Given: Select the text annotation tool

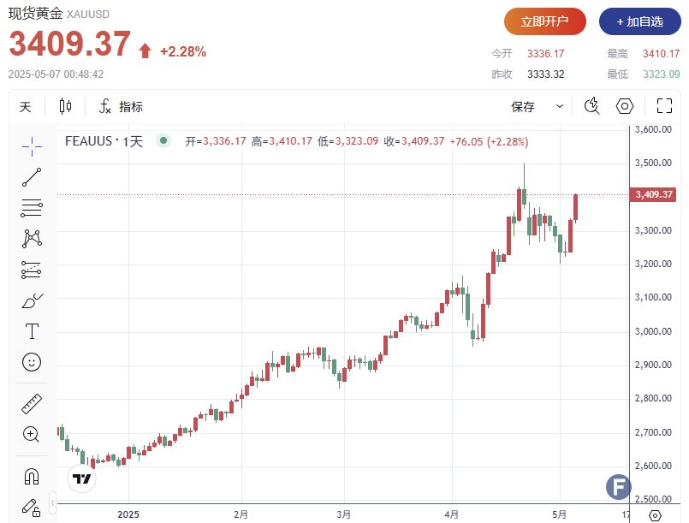Looking at the screenshot, I should pyautogui.click(x=32, y=331).
